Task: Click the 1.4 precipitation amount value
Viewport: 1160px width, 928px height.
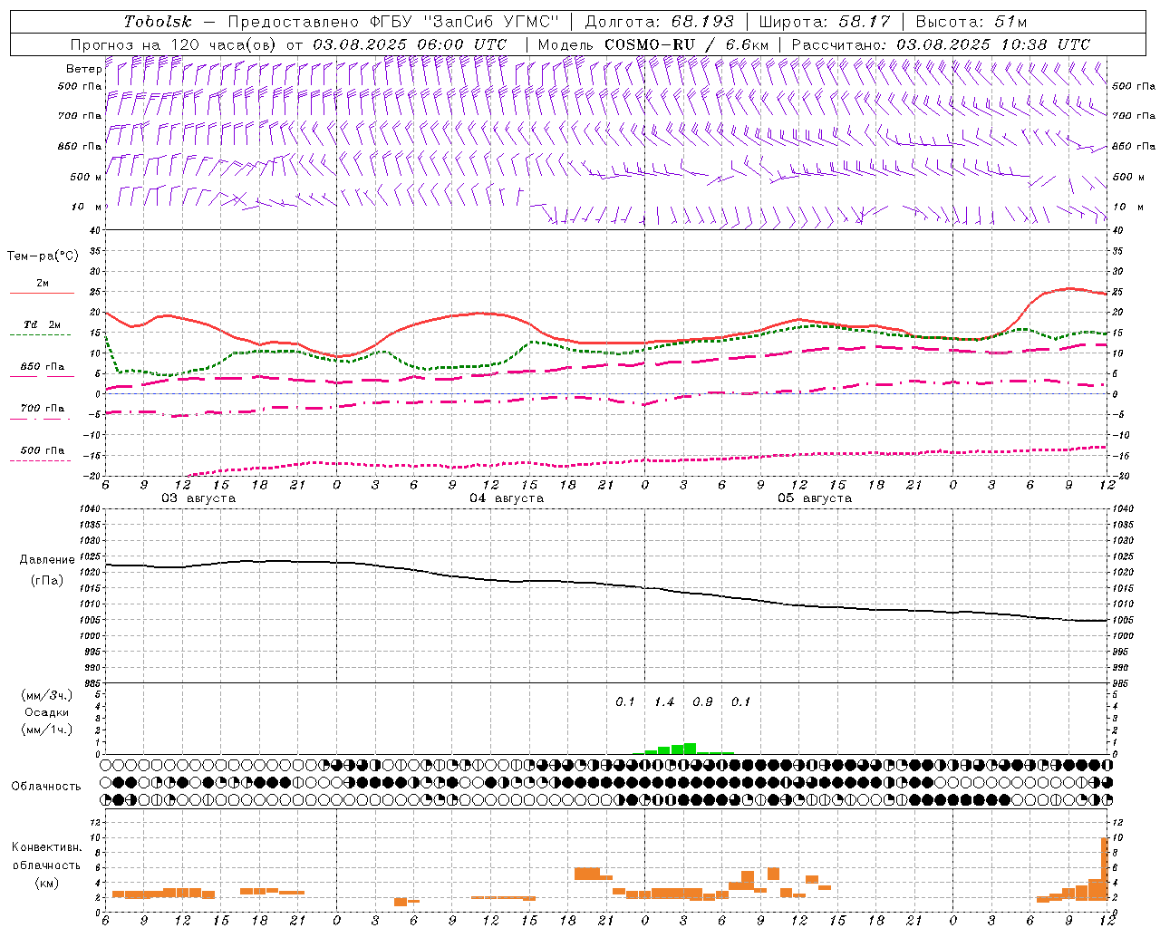Action: pos(664,702)
